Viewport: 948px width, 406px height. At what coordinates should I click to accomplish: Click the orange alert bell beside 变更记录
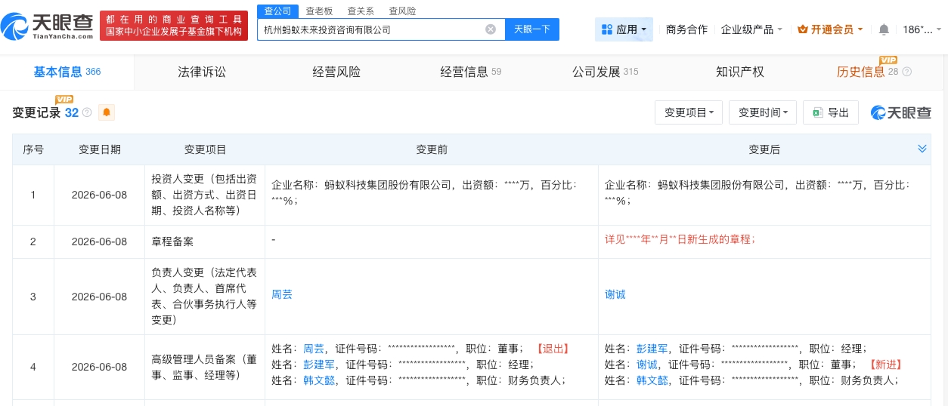pyautogui.click(x=107, y=112)
